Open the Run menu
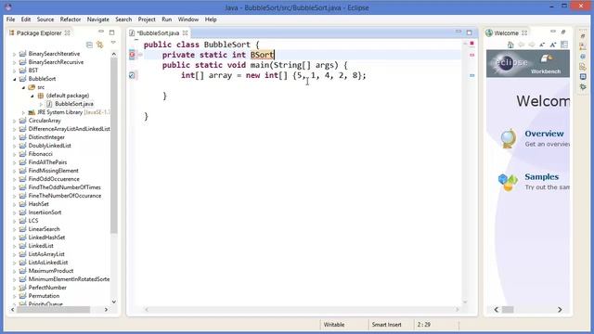The image size is (594, 334). 166,19
